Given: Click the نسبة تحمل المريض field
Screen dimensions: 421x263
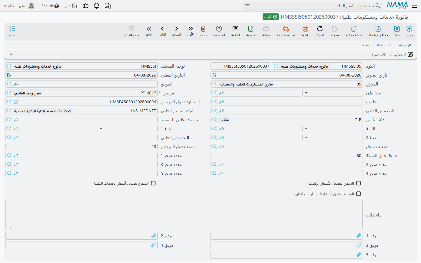Looking at the screenshot, I should click(x=81, y=146).
